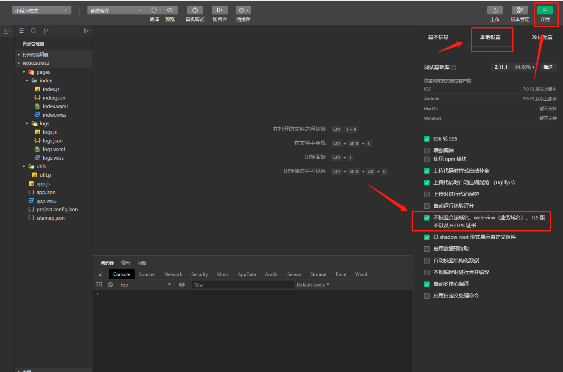Switch to the Network tab
This screenshot has height=372, width=563.
(x=173, y=274)
